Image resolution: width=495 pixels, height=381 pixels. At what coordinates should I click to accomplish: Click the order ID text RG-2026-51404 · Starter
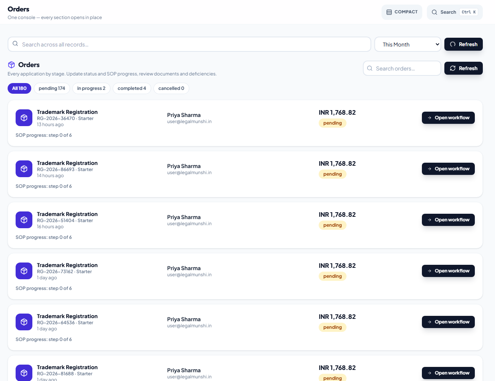tap(65, 221)
